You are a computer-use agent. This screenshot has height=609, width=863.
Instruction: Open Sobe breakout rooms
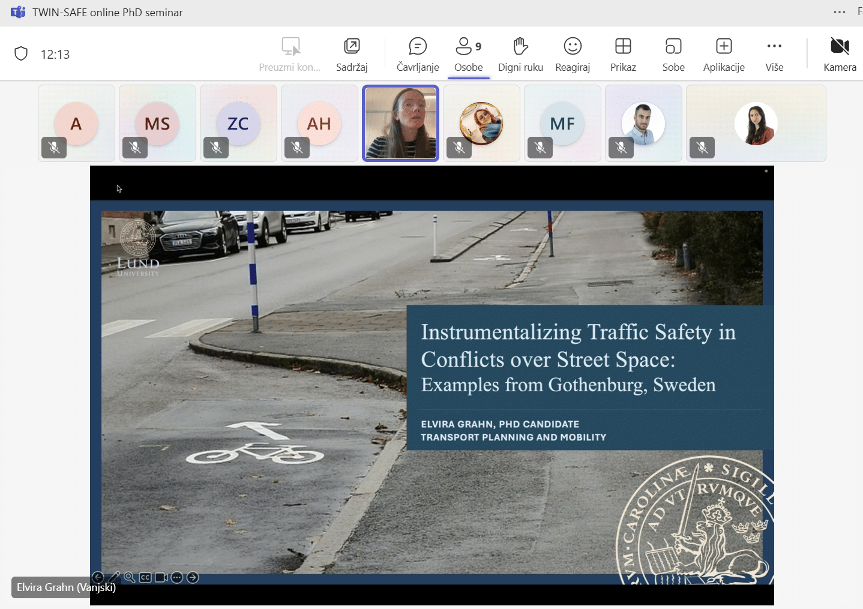click(x=673, y=55)
